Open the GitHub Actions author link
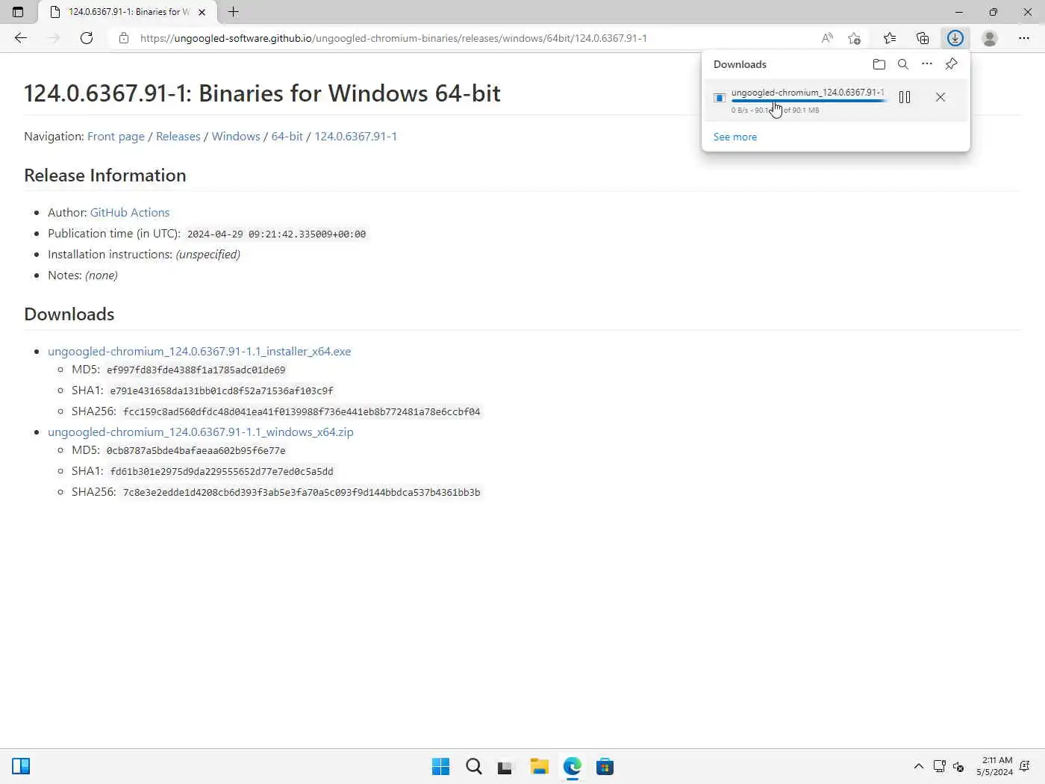The width and height of the screenshot is (1045, 784). 130,213
